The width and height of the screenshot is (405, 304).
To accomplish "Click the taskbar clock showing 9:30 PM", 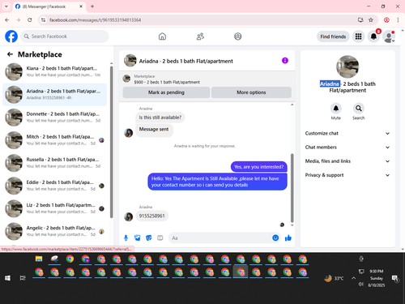I will (377, 278).
